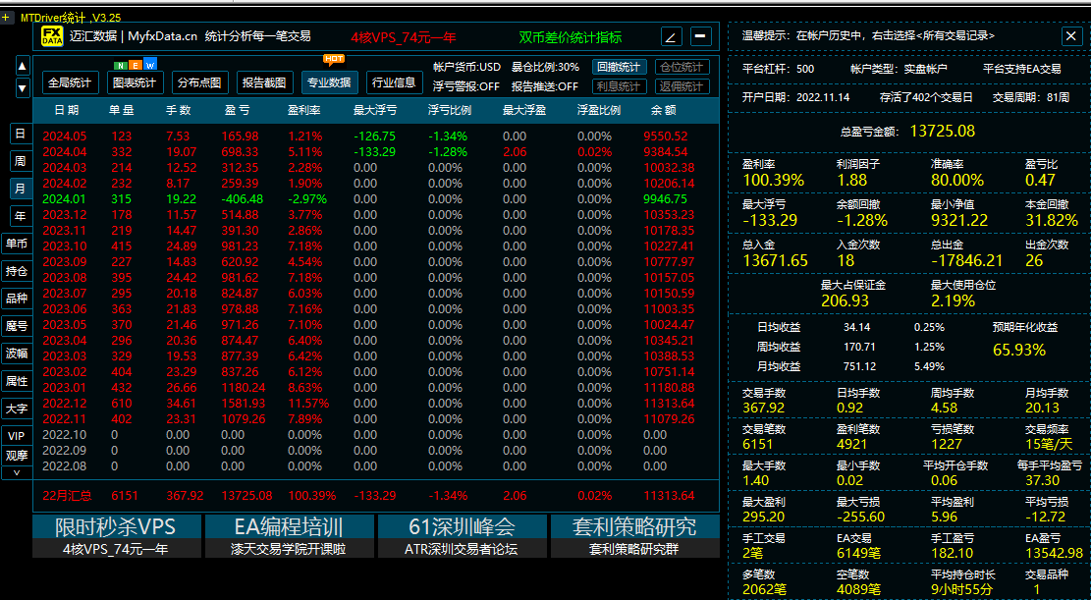Select the 回撤统计 button
This screenshot has width=1091, height=600.
coord(619,67)
